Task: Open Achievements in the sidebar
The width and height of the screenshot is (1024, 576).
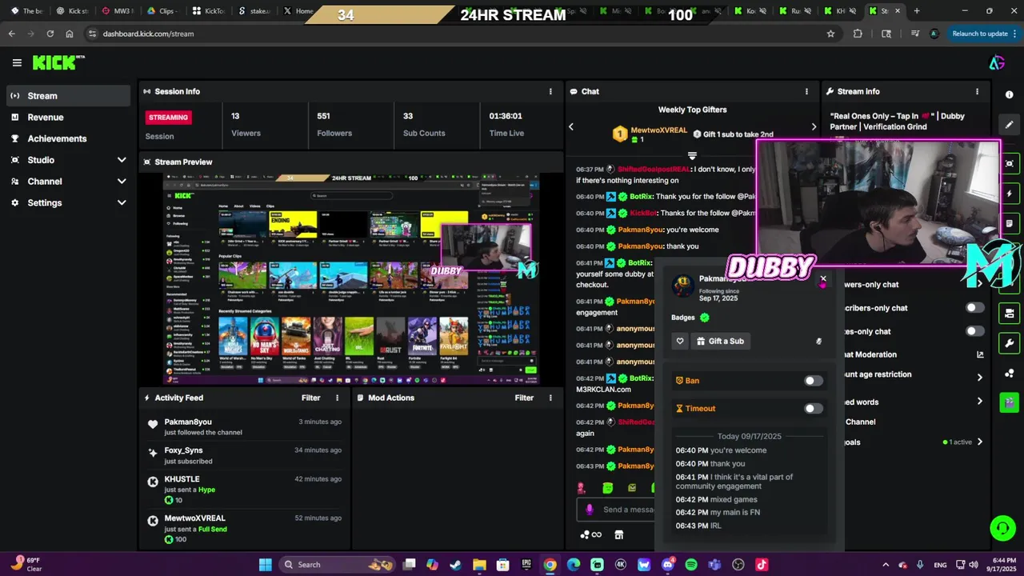Action: click(68, 138)
